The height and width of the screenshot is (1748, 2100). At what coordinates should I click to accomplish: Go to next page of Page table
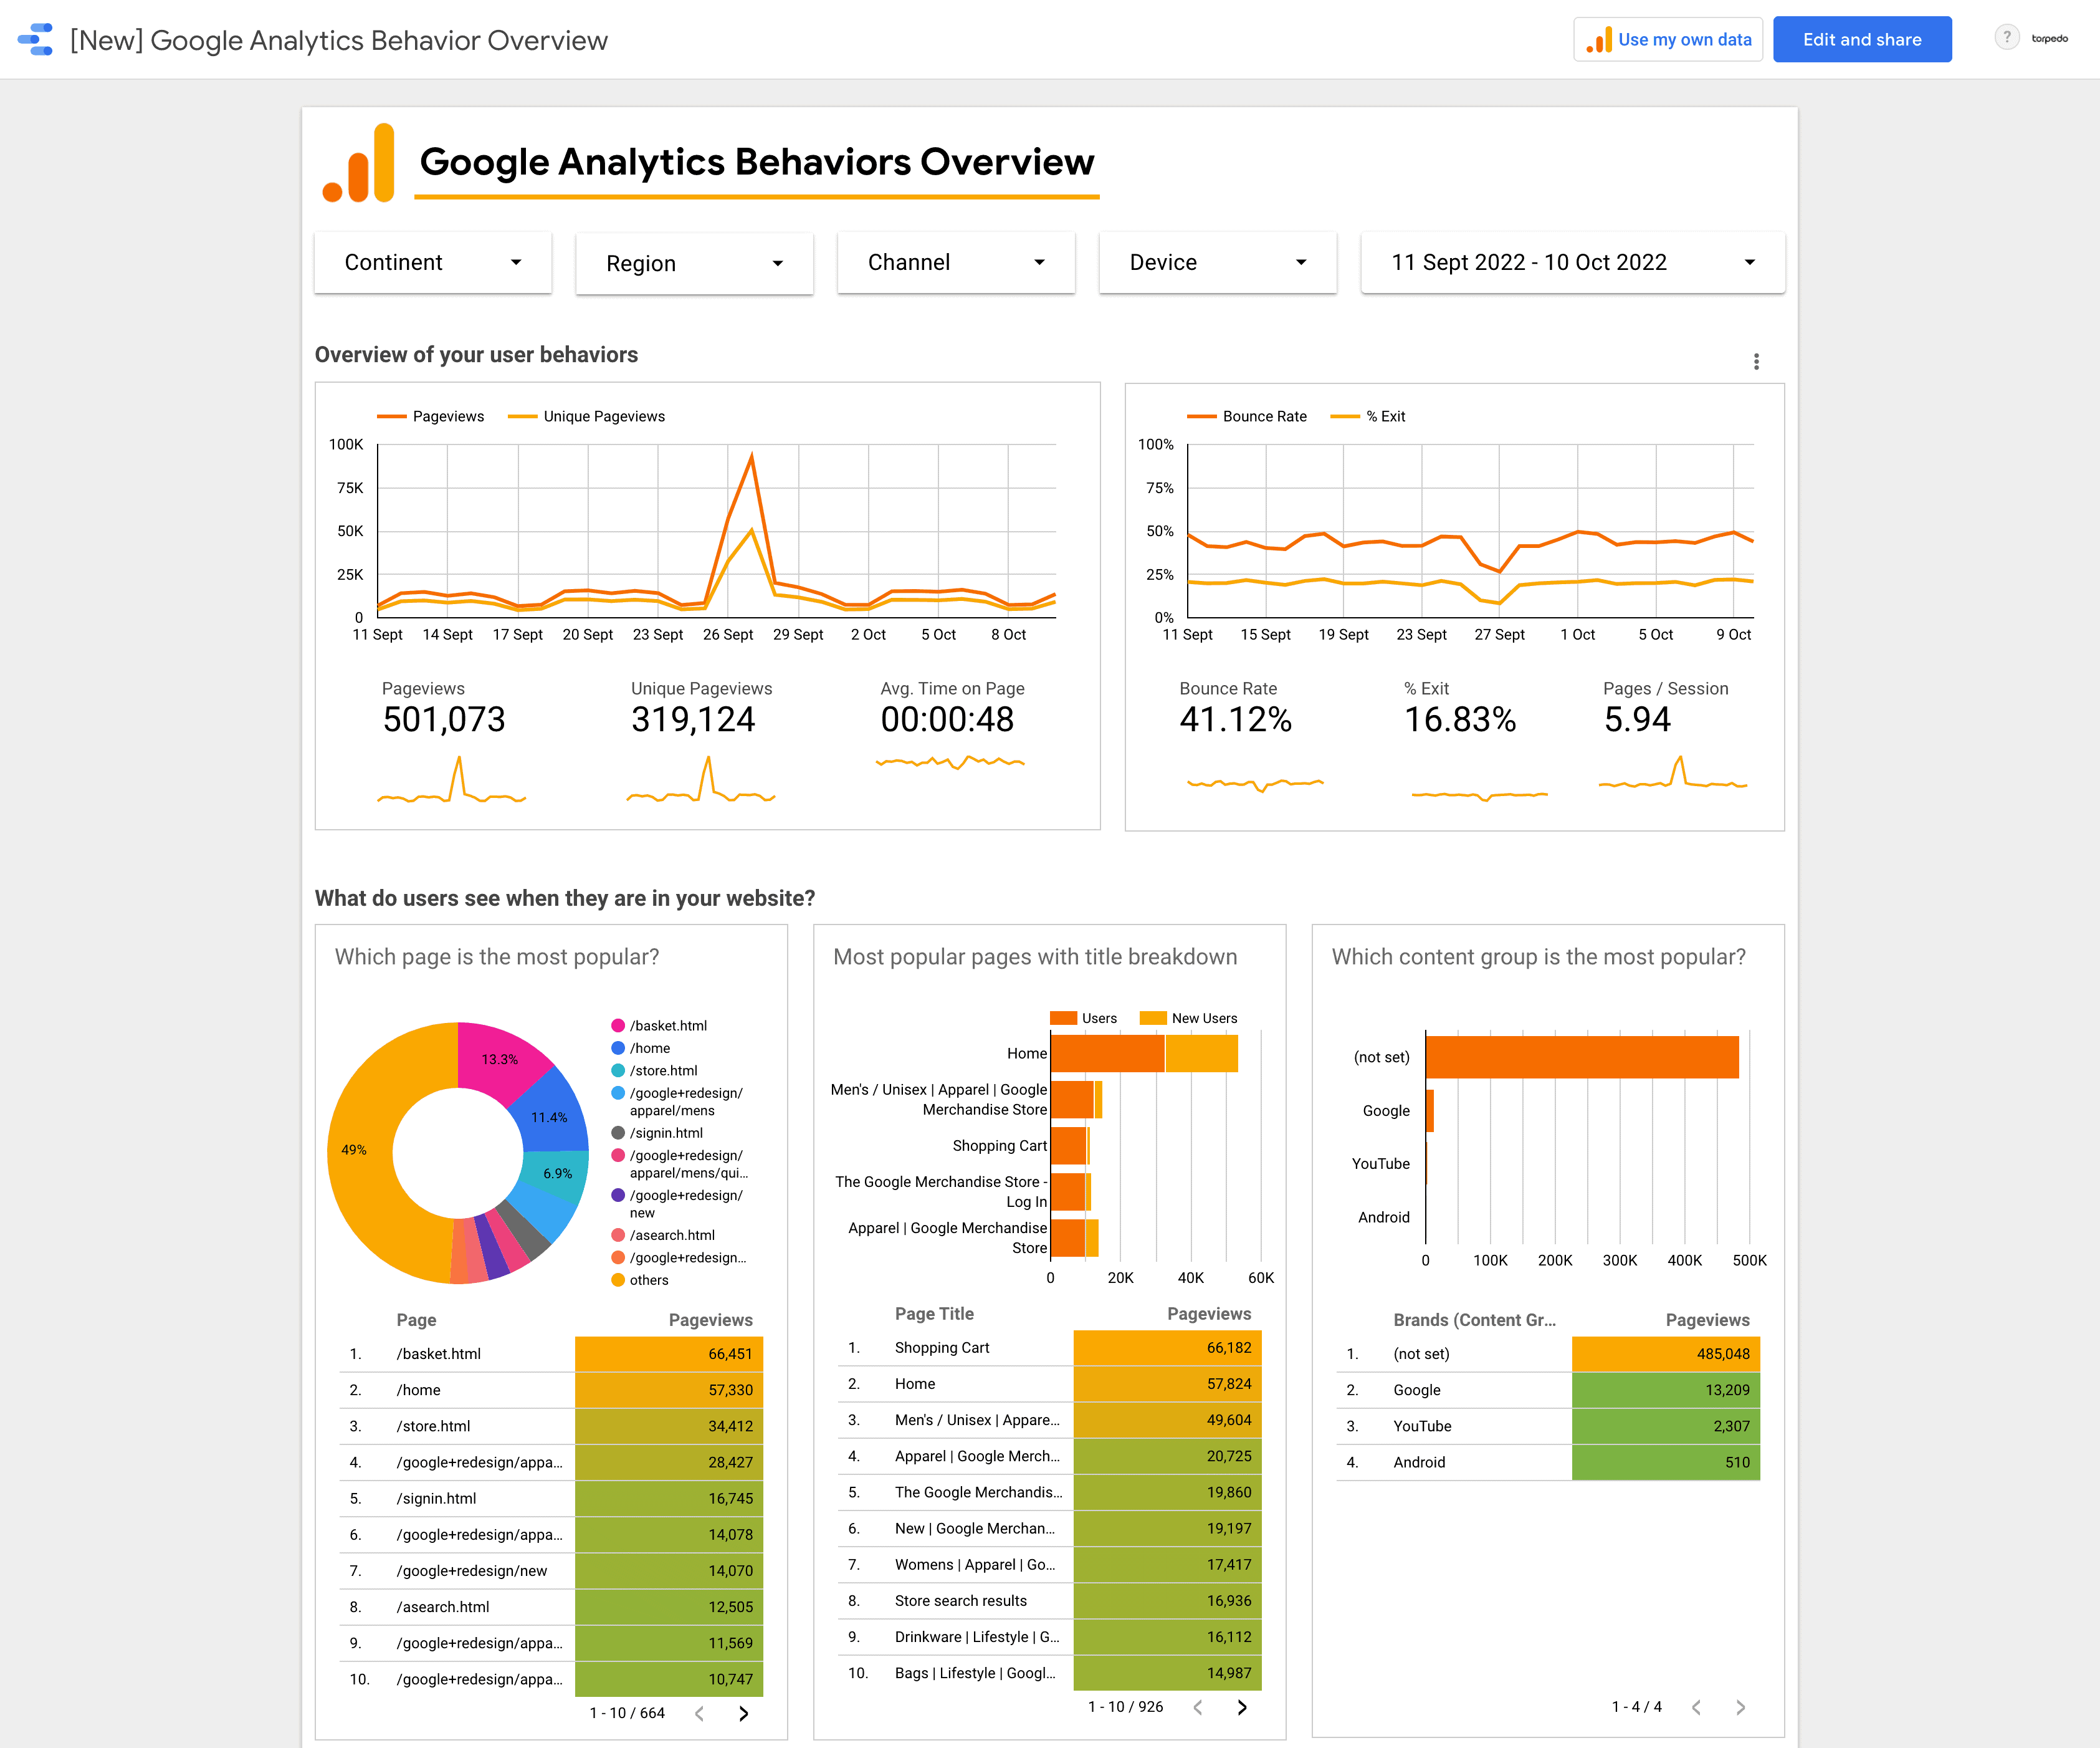tap(743, 1713)
